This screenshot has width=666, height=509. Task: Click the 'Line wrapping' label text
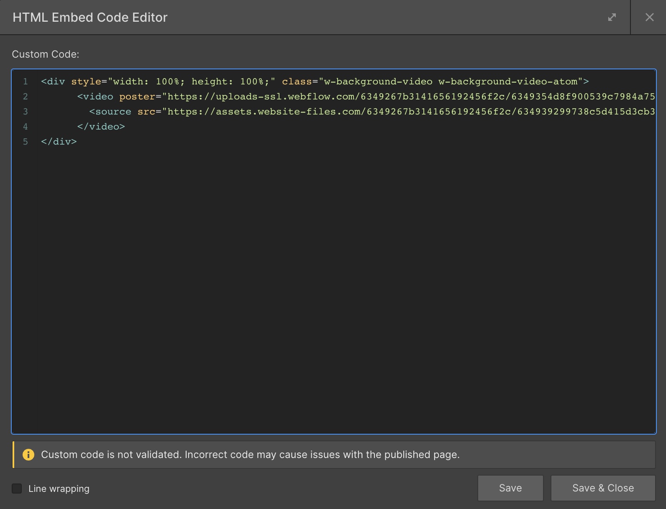pyautogui.click(x=59, y=489)
